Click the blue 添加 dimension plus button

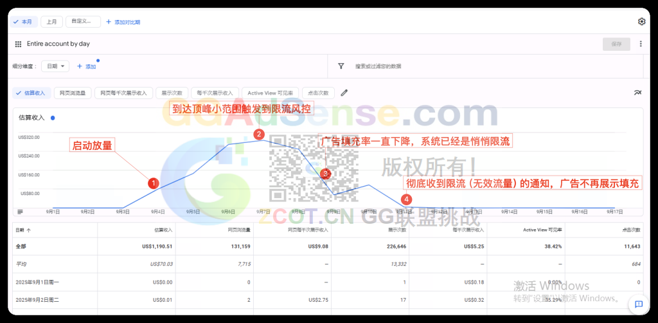[87, 66]
